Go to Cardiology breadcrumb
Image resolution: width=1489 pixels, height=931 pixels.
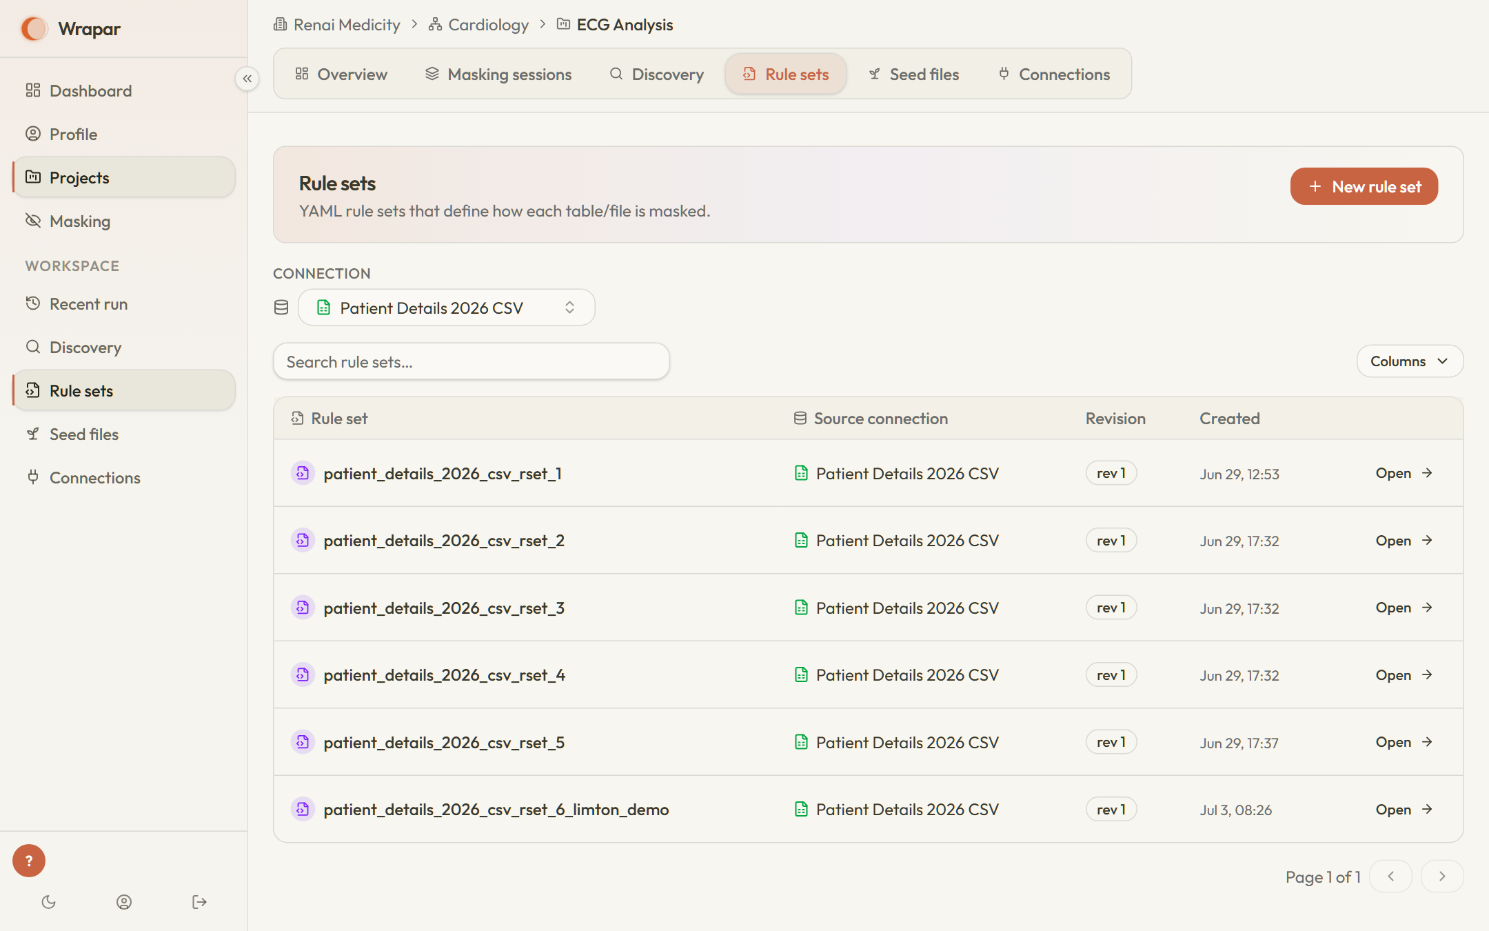478,25
